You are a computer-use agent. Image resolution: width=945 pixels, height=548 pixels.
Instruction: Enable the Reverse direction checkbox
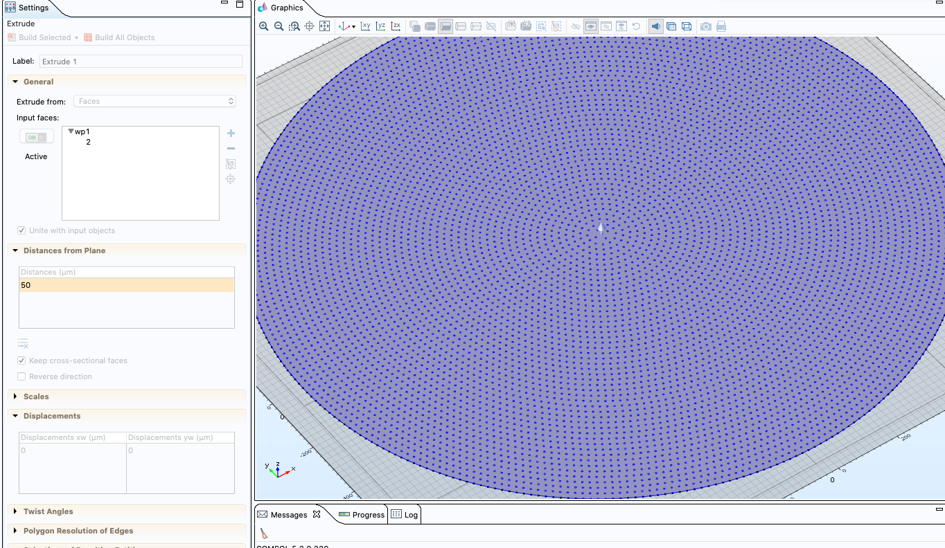click(x=22, y=376)
